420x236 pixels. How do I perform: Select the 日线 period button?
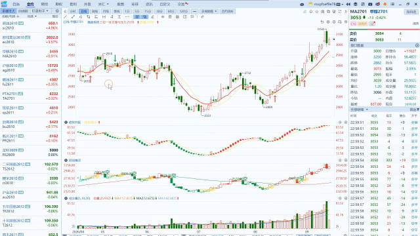84,11
